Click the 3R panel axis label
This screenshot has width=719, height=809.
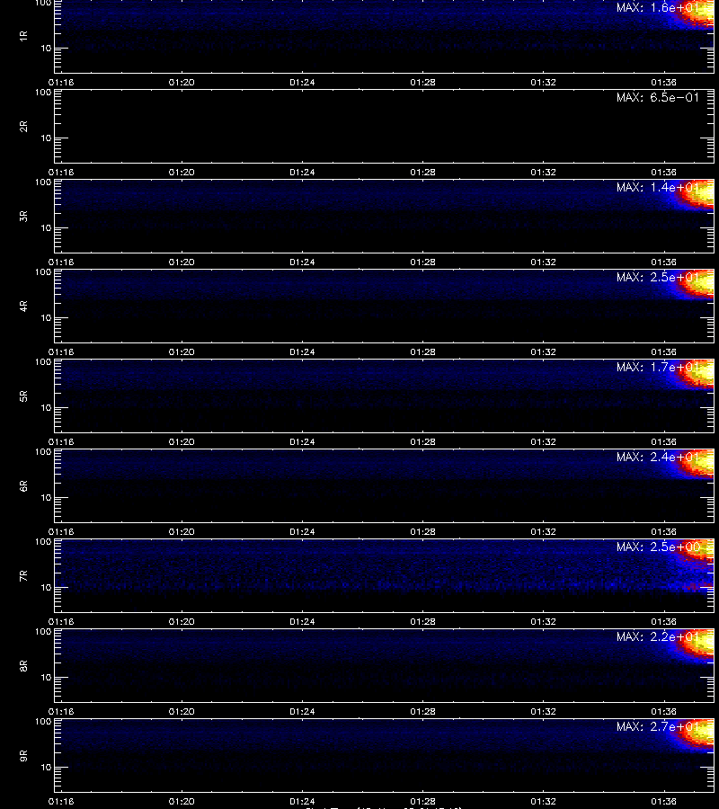pos(23,216)
